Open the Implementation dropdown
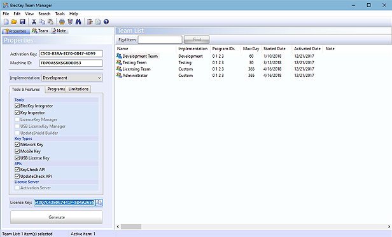392x237 pixels. (x=72, y=78)
